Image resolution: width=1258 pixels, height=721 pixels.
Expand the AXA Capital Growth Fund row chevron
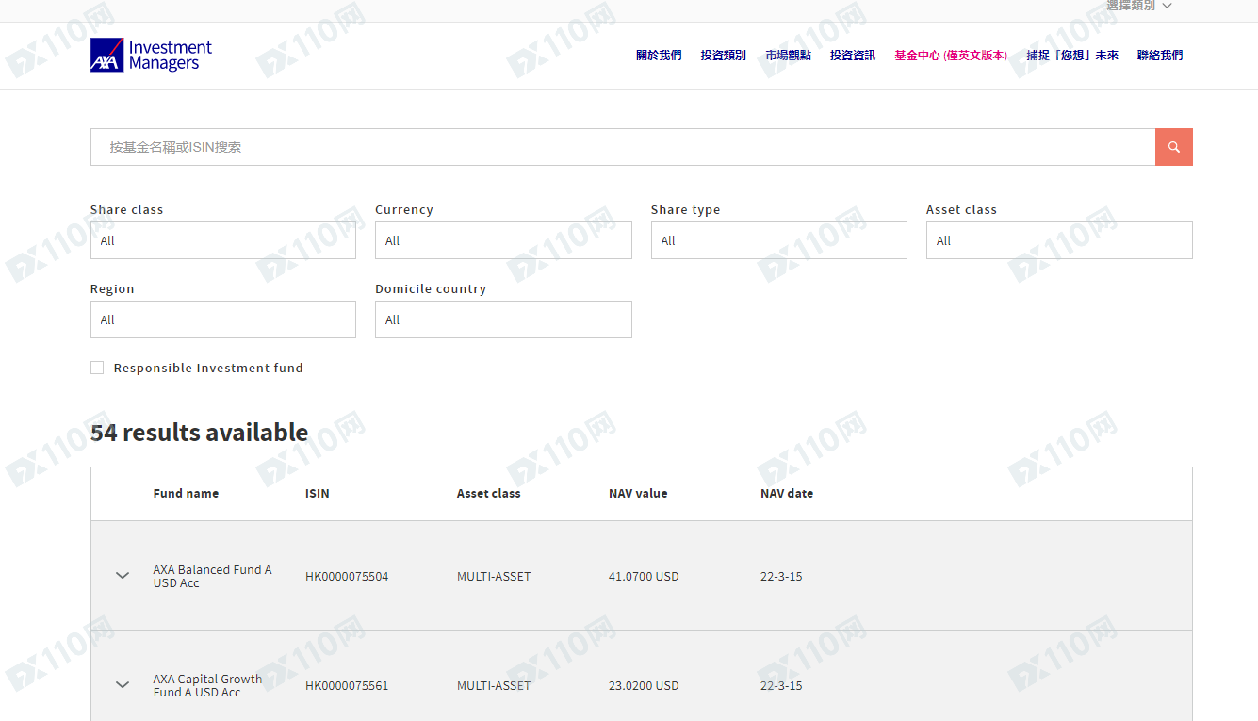(123, 685)
